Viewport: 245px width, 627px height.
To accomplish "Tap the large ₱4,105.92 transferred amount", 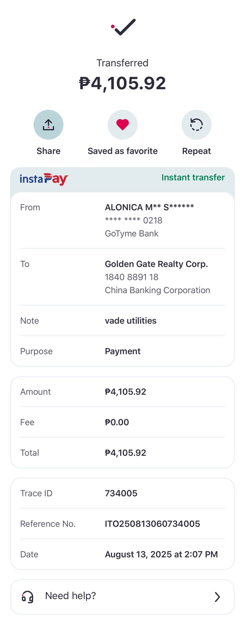I will click(122, 83).
